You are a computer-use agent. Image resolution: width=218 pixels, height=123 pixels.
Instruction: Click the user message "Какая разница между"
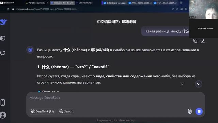pos(165,31)
